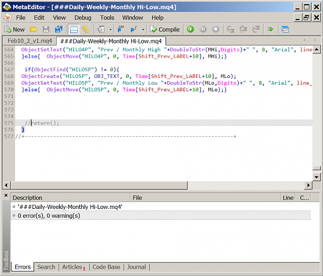Screen dimensions: 323x276
Task: Switch to the Feb10_2_v1.mq4 tab
Action: tap(29, 41)
